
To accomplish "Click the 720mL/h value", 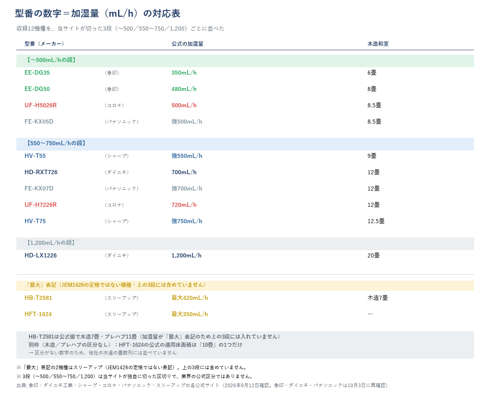I will coord(184,205).
